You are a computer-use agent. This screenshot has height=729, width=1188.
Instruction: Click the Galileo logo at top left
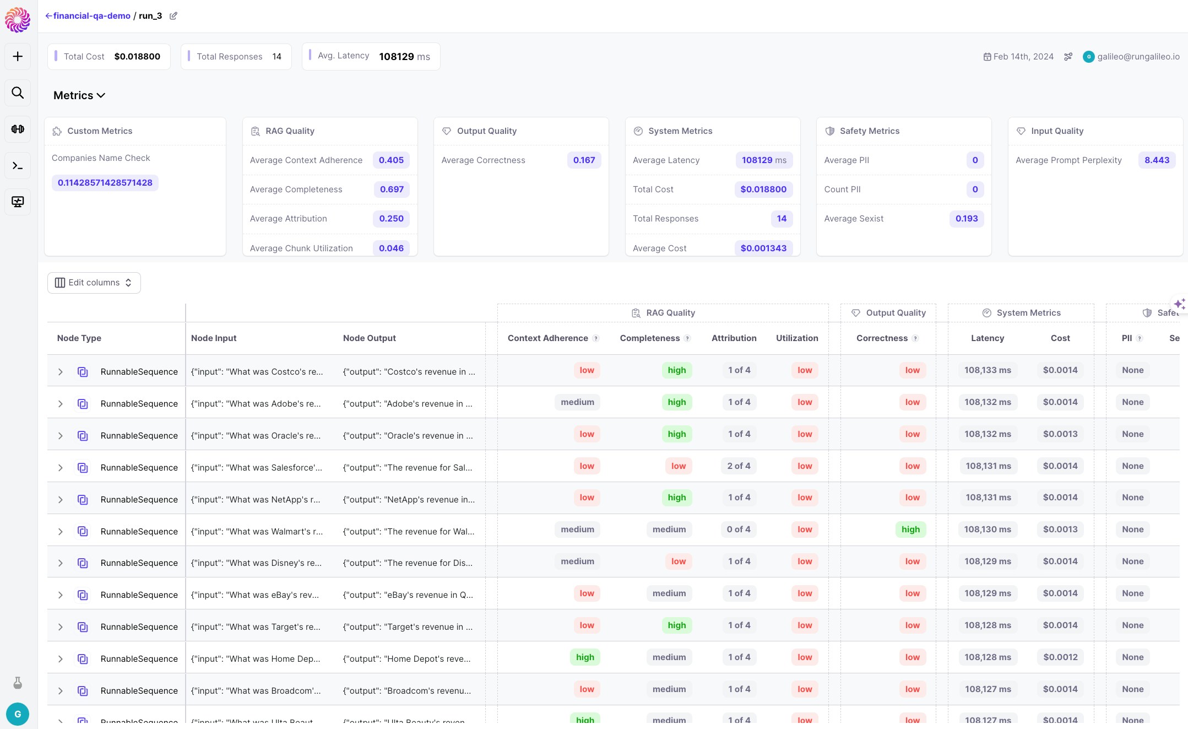[18, 20]
